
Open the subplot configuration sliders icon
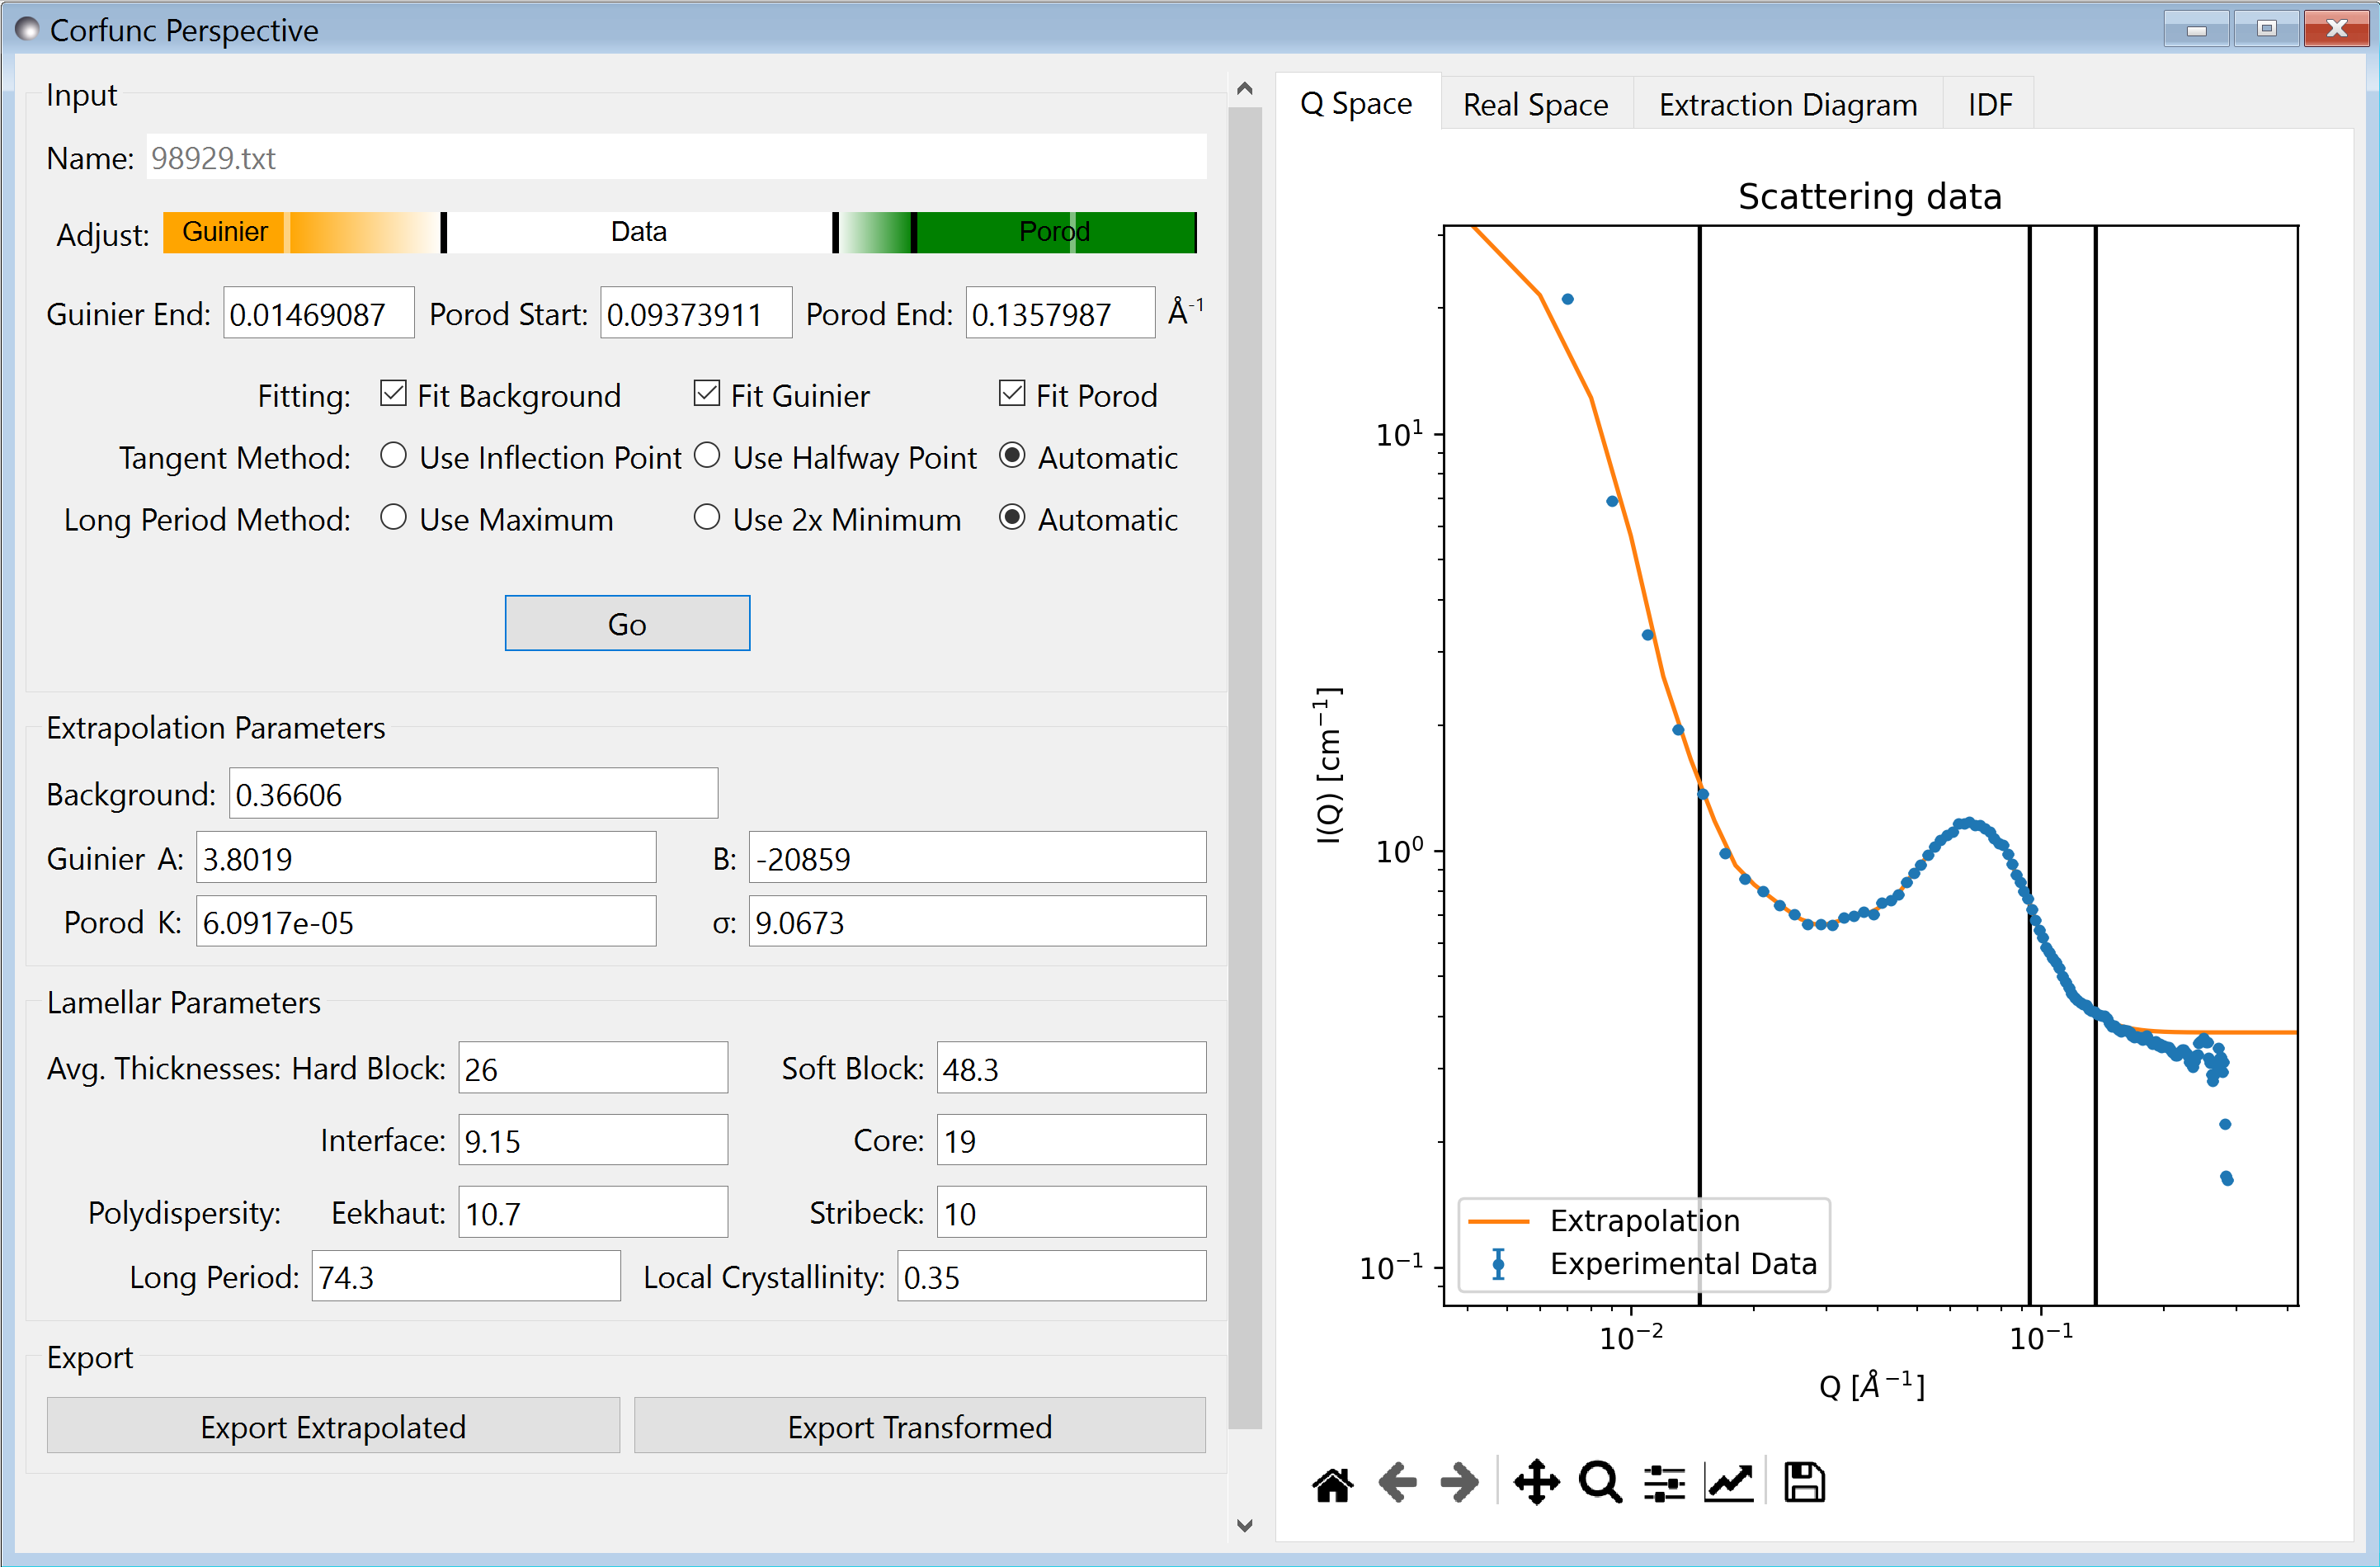click(x=1664, y=1483)
